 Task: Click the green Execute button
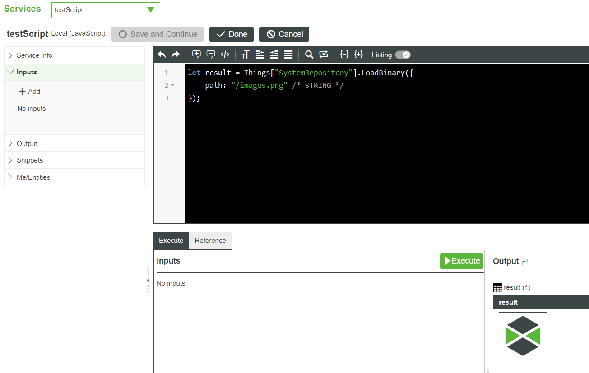[461, 261]
